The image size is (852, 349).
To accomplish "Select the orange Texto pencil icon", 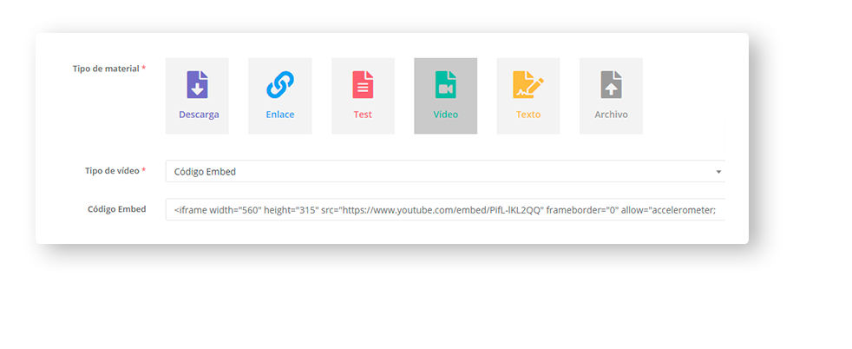I will pyautogui.click(x=528, y=85).
